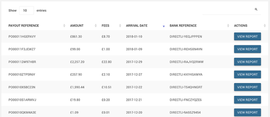Viewport: 270px width, 117px height.
Task: Click the Payout Reference column header
Action: point(24,26)
